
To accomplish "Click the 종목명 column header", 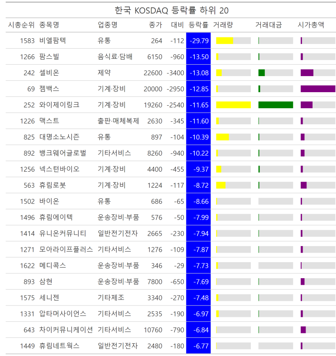I will click(x=49, y=25).
